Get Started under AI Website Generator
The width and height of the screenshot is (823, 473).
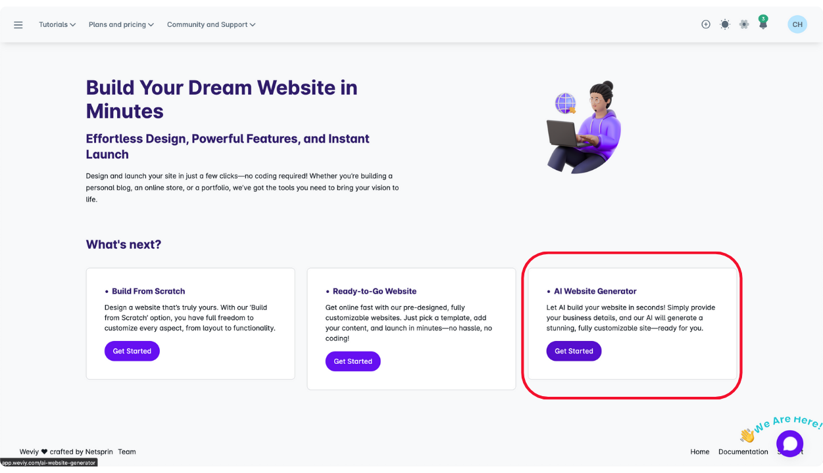574,351
